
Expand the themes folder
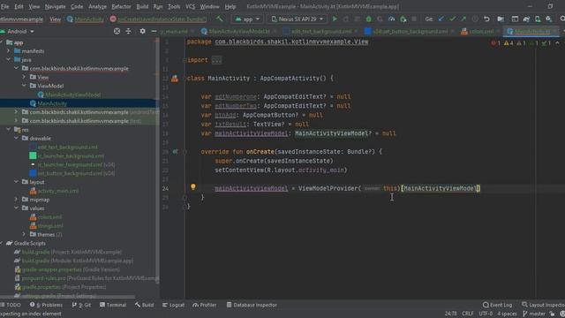tap(24, 234)
